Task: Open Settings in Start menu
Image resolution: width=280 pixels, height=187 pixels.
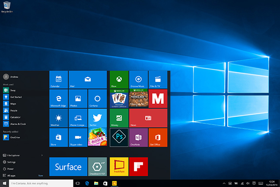Action: [x=9, y=162]
